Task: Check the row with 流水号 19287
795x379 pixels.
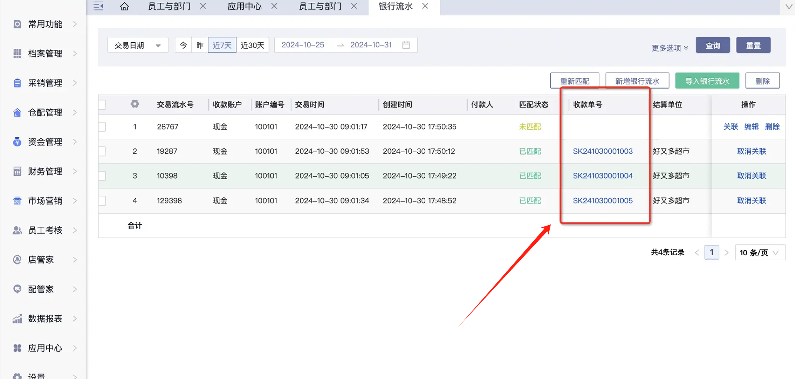Action: [102, 151]
